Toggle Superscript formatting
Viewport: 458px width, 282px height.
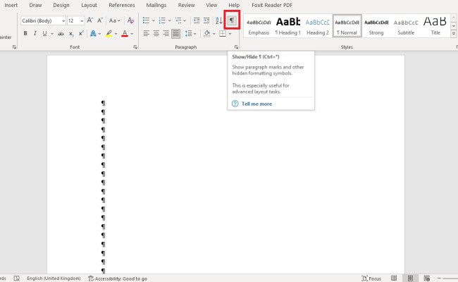click(x=81, y=34)
